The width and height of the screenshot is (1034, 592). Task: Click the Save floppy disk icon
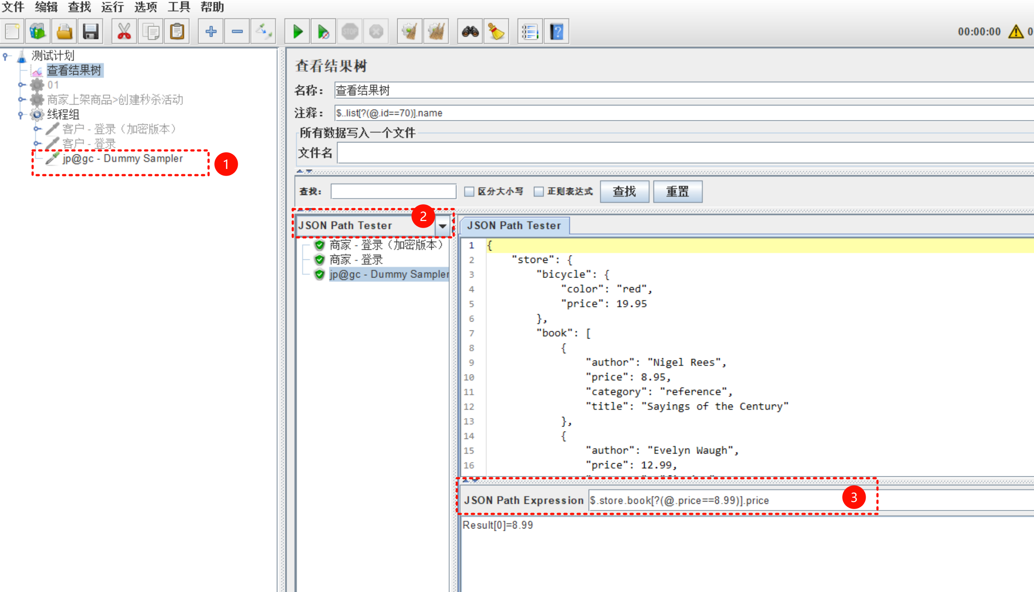coord(90,32)
